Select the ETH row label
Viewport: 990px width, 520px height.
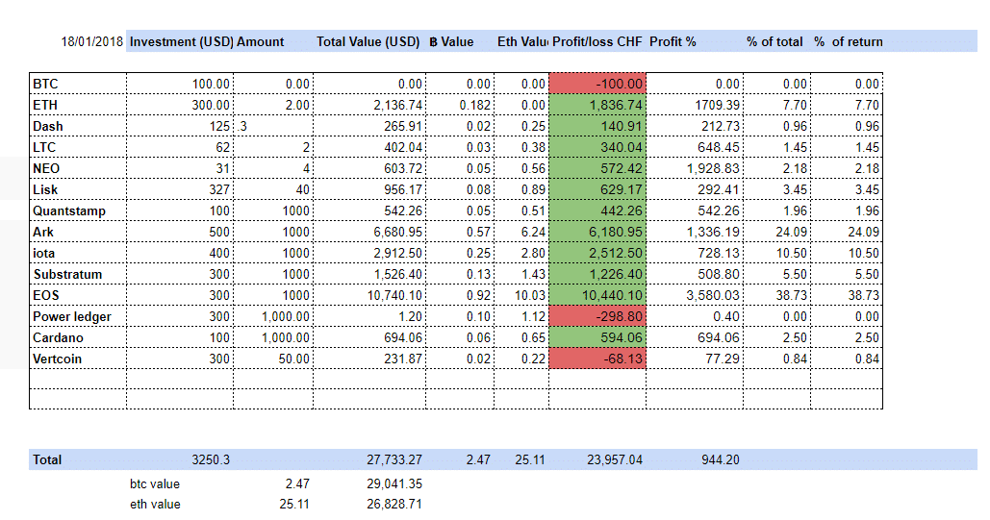[x=45, y=105]
